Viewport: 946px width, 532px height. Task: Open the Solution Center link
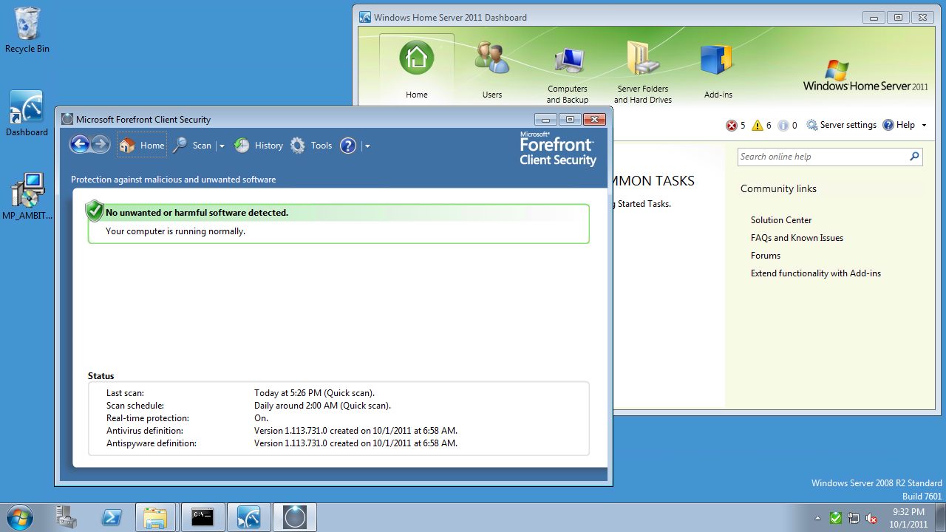point(781,220)
